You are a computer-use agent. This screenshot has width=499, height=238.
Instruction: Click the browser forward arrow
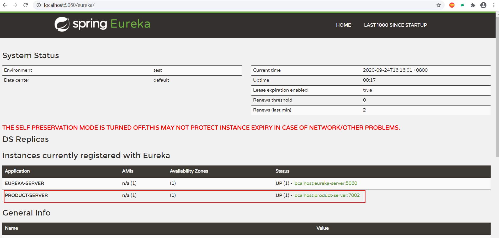(x=15, y=5)
